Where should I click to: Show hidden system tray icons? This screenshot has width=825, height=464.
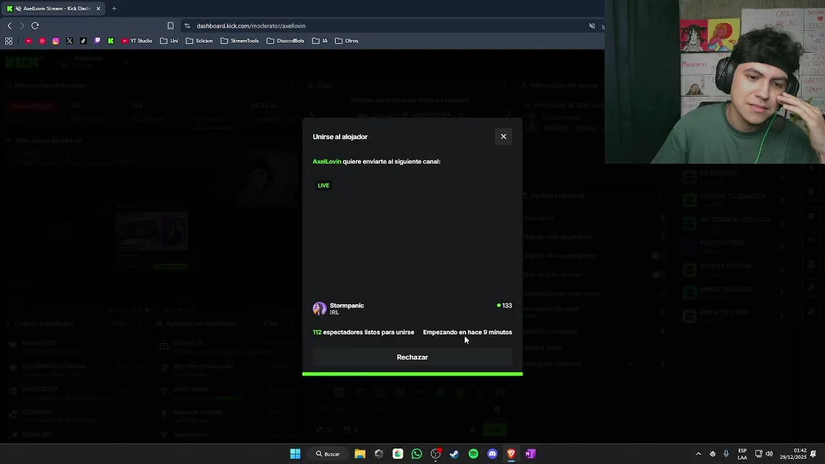[699, 454]
